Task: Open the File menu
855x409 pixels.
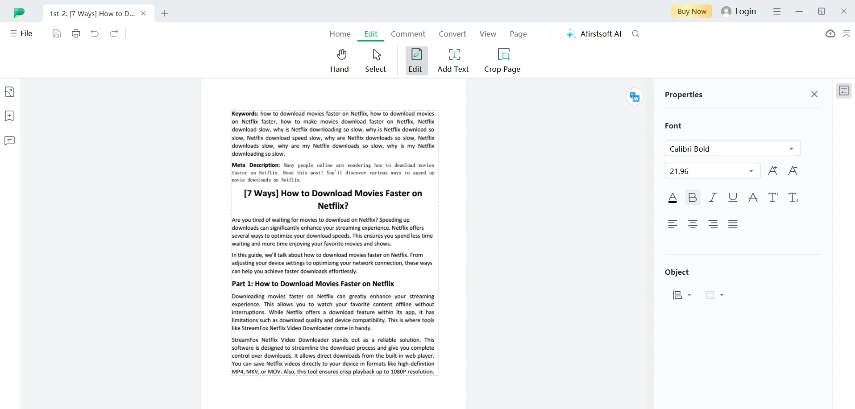Action: pos(21,33)
